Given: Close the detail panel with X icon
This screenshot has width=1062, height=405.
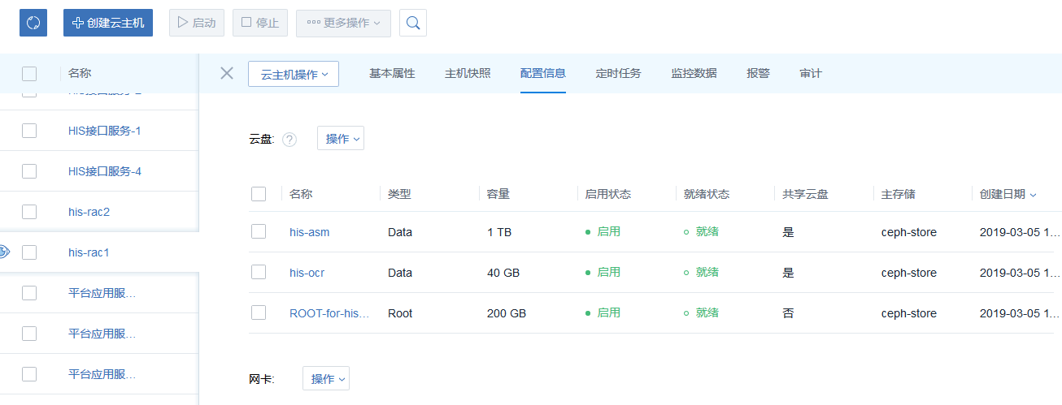Looking at the screenshot, I should [x=227, y=73].
